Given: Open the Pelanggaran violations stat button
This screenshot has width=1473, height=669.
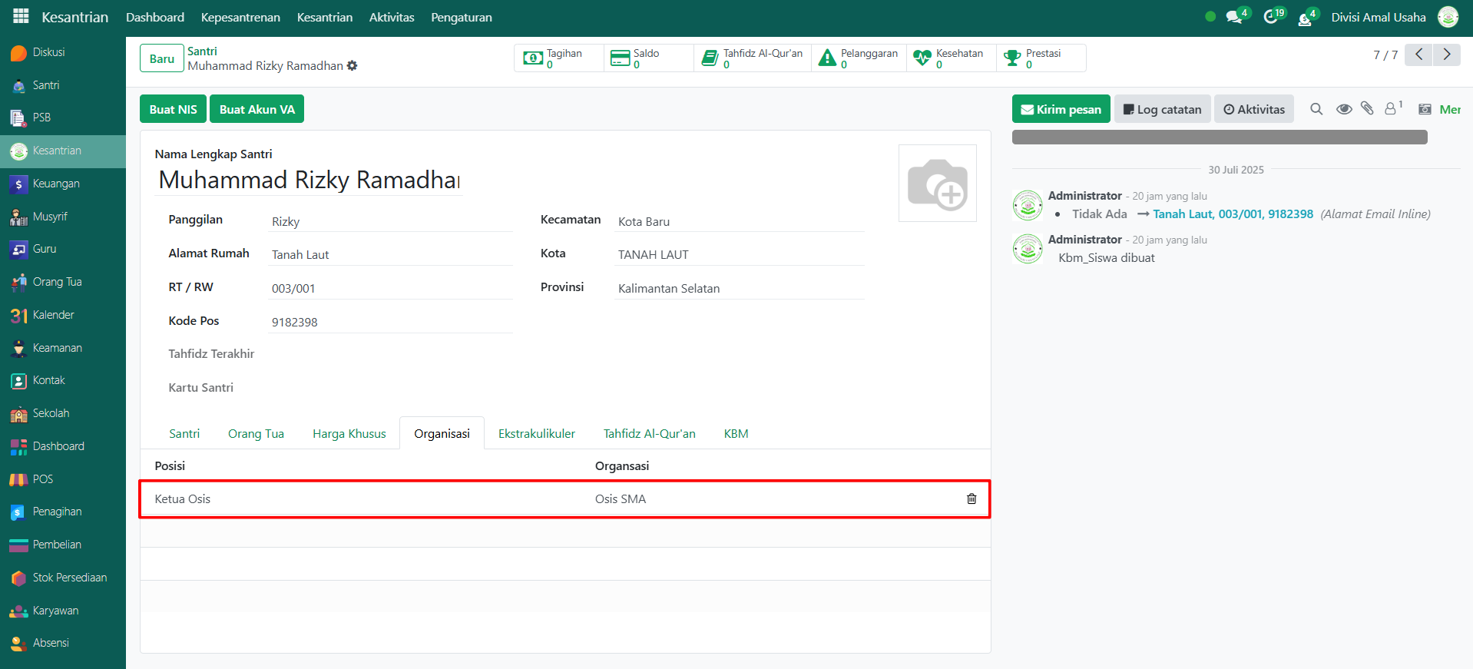Looking at the screenshot, I should 859,58.
